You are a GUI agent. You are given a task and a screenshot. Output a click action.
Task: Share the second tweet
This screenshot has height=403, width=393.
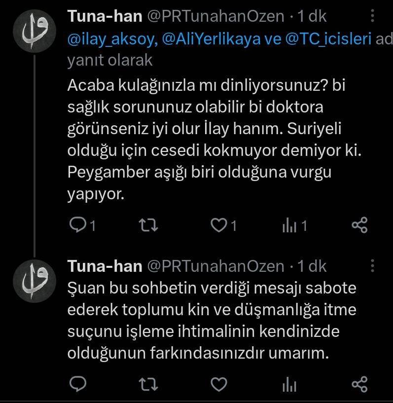[x=359, y=383]
